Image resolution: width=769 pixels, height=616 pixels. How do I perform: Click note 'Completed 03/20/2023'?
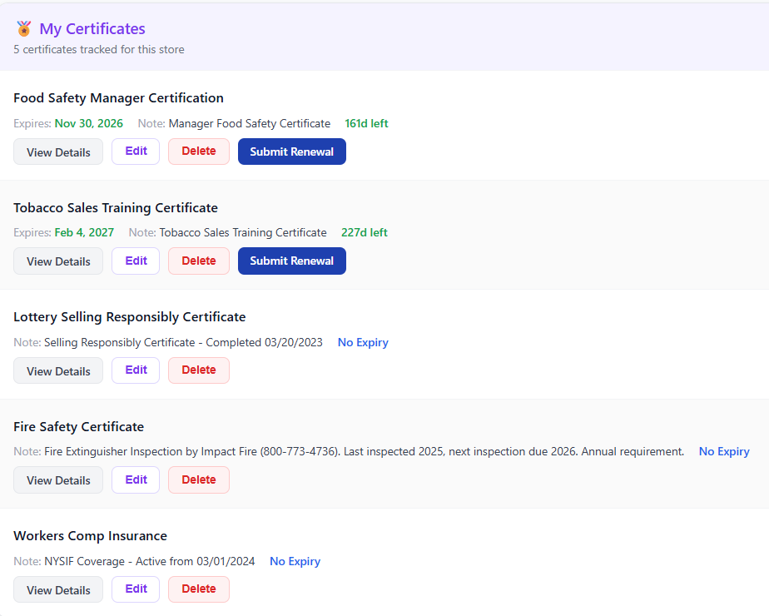click(265, 342)
